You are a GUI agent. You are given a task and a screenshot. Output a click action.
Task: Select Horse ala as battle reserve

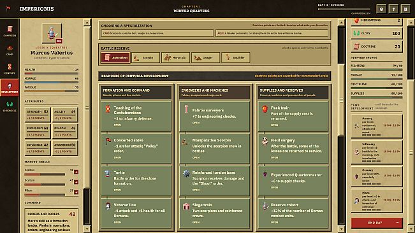point(175,57)
